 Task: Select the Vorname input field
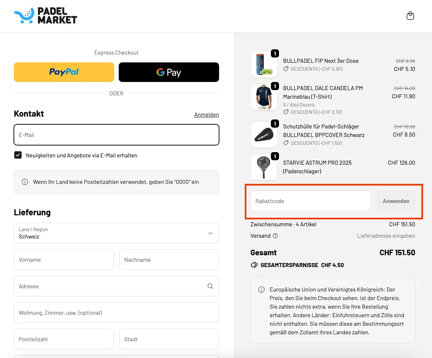point(64,260)
